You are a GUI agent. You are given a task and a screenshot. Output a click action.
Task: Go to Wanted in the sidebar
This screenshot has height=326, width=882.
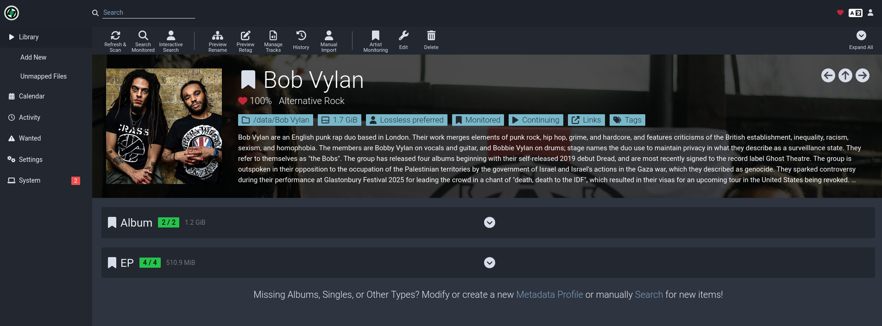[30, 138]
